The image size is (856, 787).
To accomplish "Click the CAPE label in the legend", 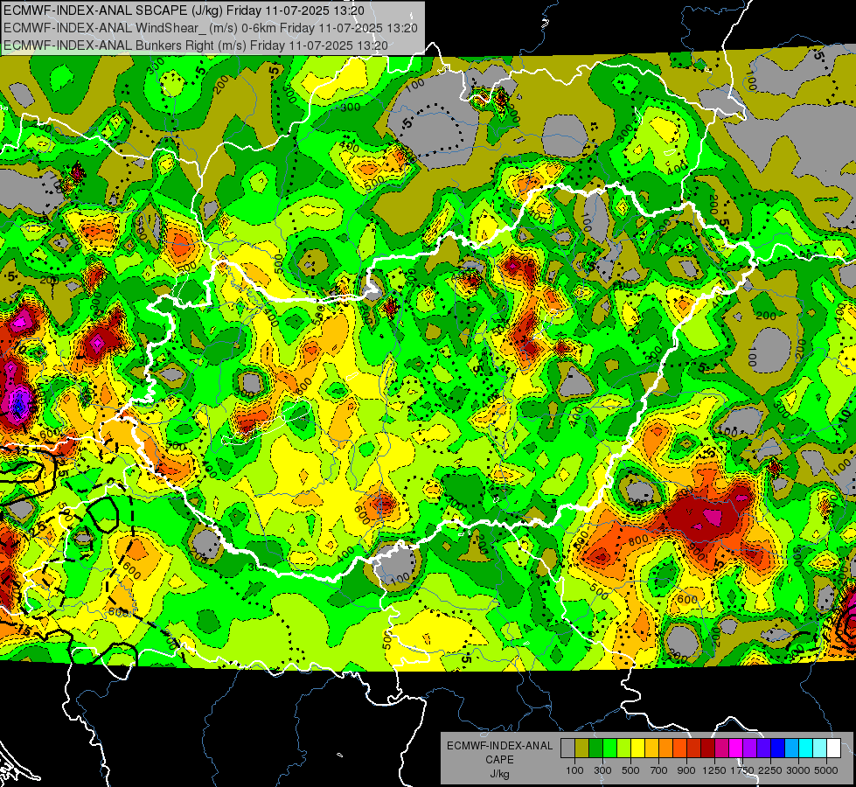I will click(x=499, y=760).
